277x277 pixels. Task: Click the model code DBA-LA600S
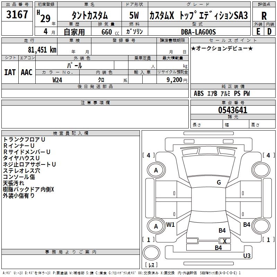tap(198, 32)
